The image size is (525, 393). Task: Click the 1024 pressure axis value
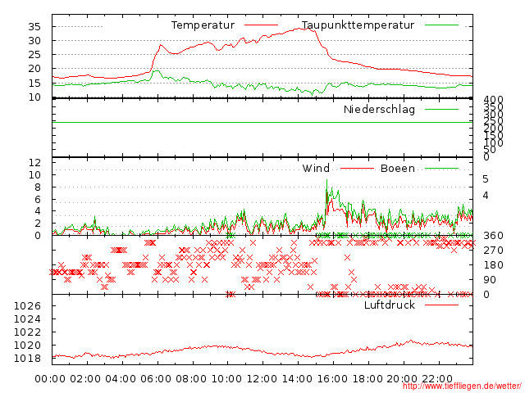[x=27, y=319]
